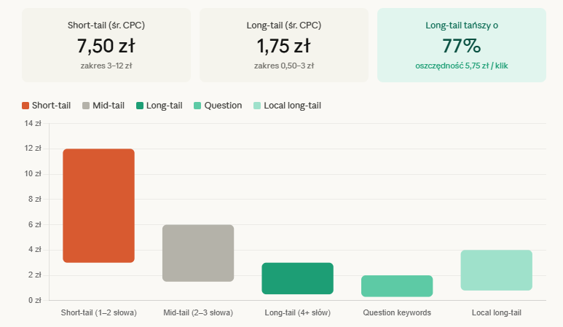
Task: Select the Local long-tail range bar
Action: tap(497, 270)
